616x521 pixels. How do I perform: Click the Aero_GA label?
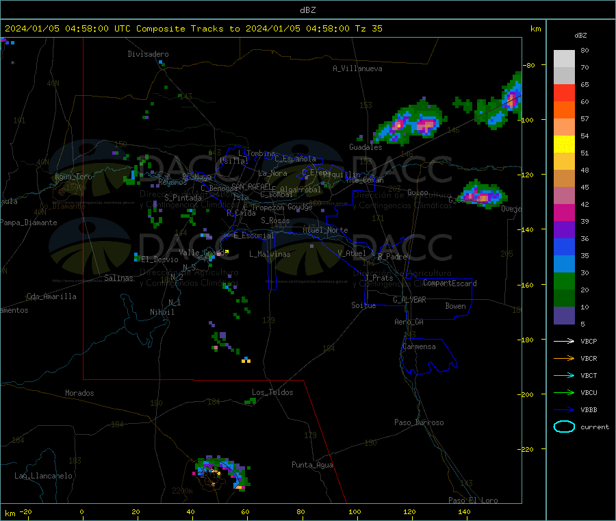click(409, 322)
